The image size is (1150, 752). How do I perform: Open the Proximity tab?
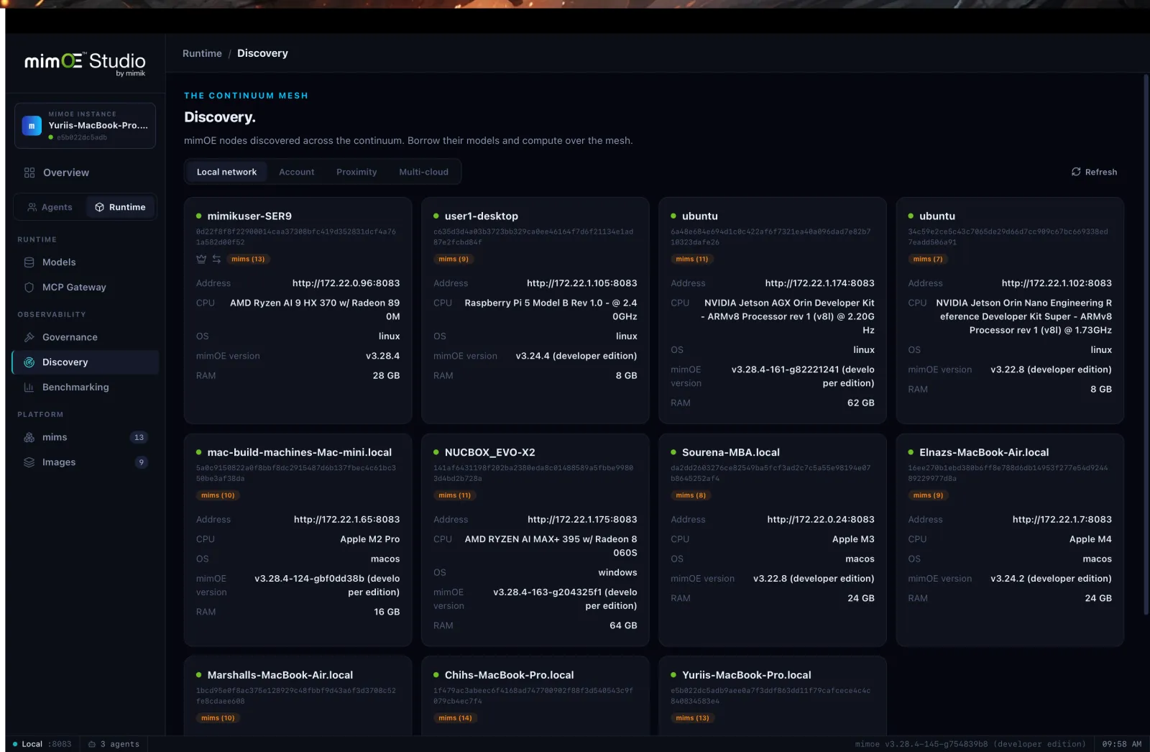coord(356,172)
